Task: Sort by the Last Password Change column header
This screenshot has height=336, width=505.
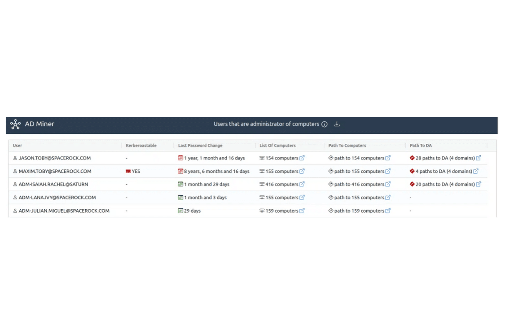Action: 200,145
